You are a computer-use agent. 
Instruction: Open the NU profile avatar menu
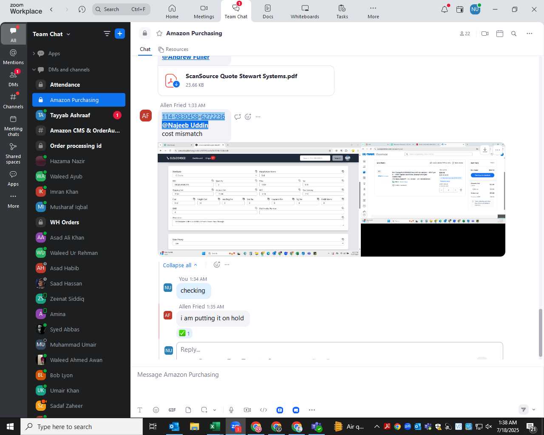click(475, 9)
